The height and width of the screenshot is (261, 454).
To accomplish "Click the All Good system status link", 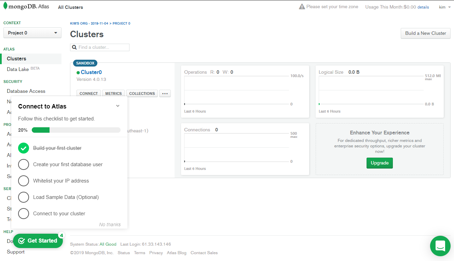I will tap(108, 244).
